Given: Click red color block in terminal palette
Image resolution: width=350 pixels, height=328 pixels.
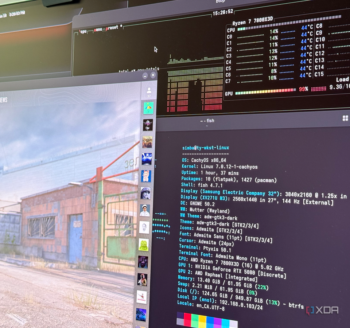Looking at the screenshot, I should 188,320.
